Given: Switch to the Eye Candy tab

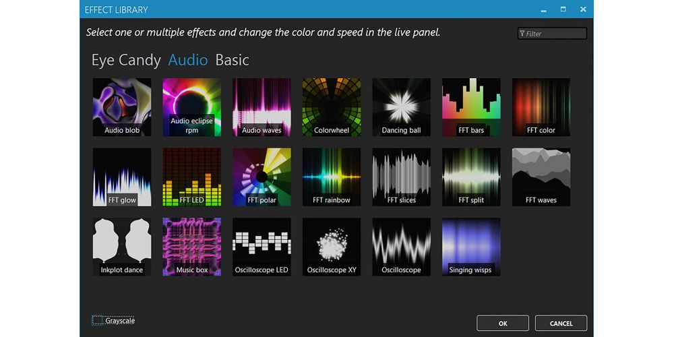Looking at the screenshot, I should pos(126,60).
